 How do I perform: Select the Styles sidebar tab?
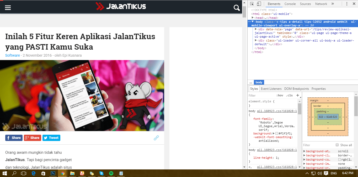(x=254, y=89)
